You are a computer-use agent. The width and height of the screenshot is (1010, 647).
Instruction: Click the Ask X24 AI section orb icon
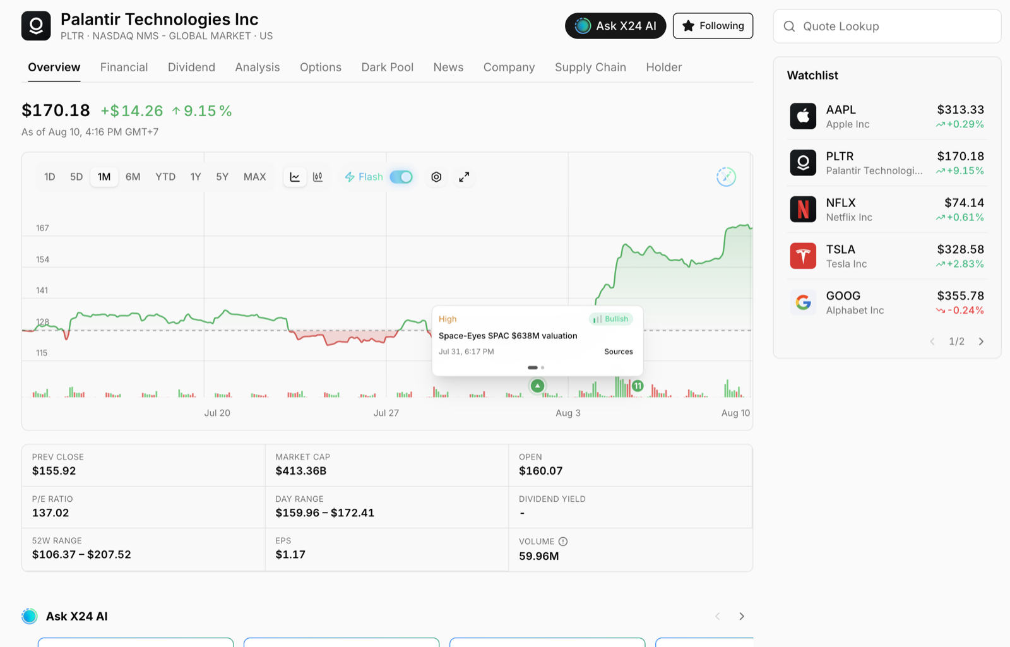click(30, 616)
